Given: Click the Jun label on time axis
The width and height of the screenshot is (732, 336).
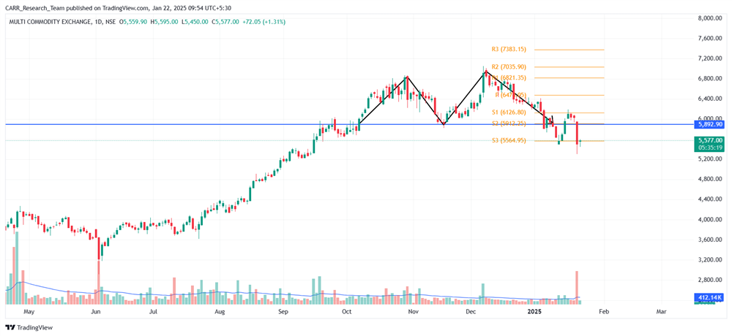Looking at the screenshot, I should pos(96,311).
